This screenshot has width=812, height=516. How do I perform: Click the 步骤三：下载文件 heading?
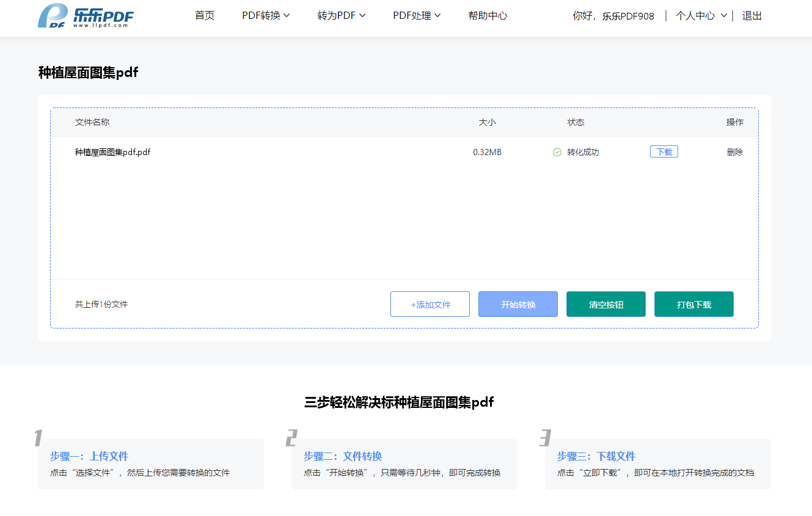pyautogui.click(x=596, y=456)
